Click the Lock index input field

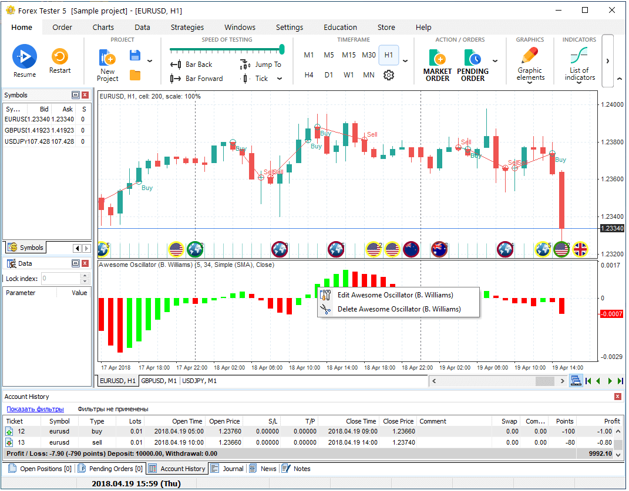(x=61, y=279)
